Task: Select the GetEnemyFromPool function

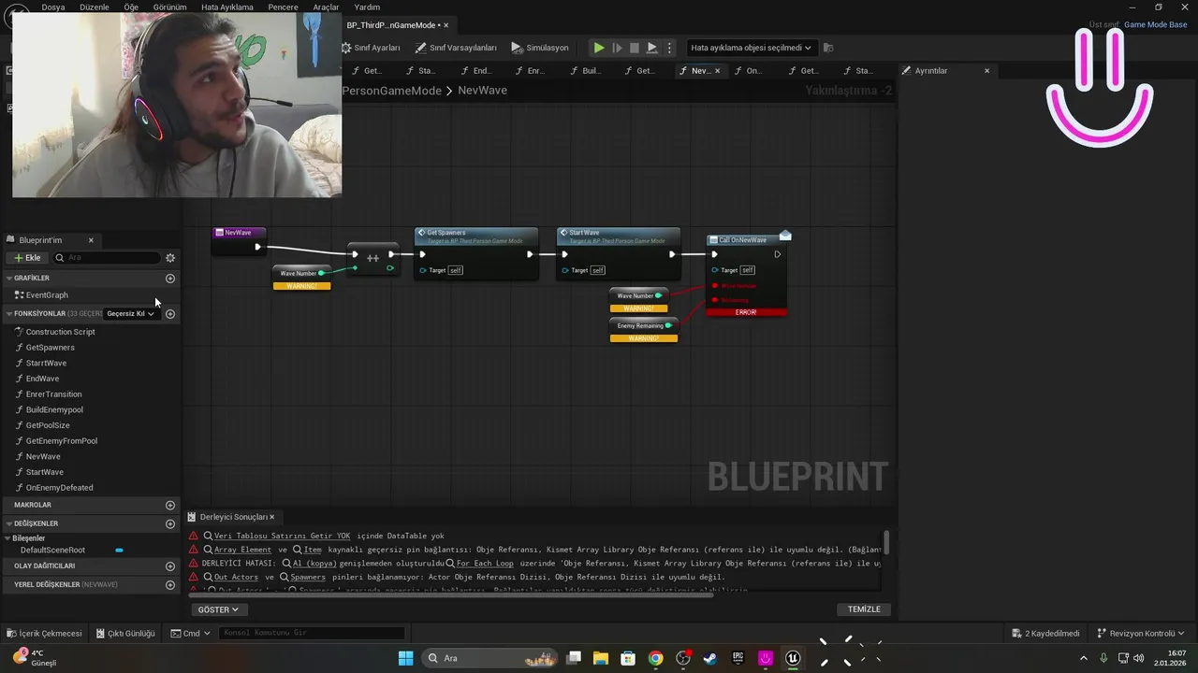Action: point(62,441)
